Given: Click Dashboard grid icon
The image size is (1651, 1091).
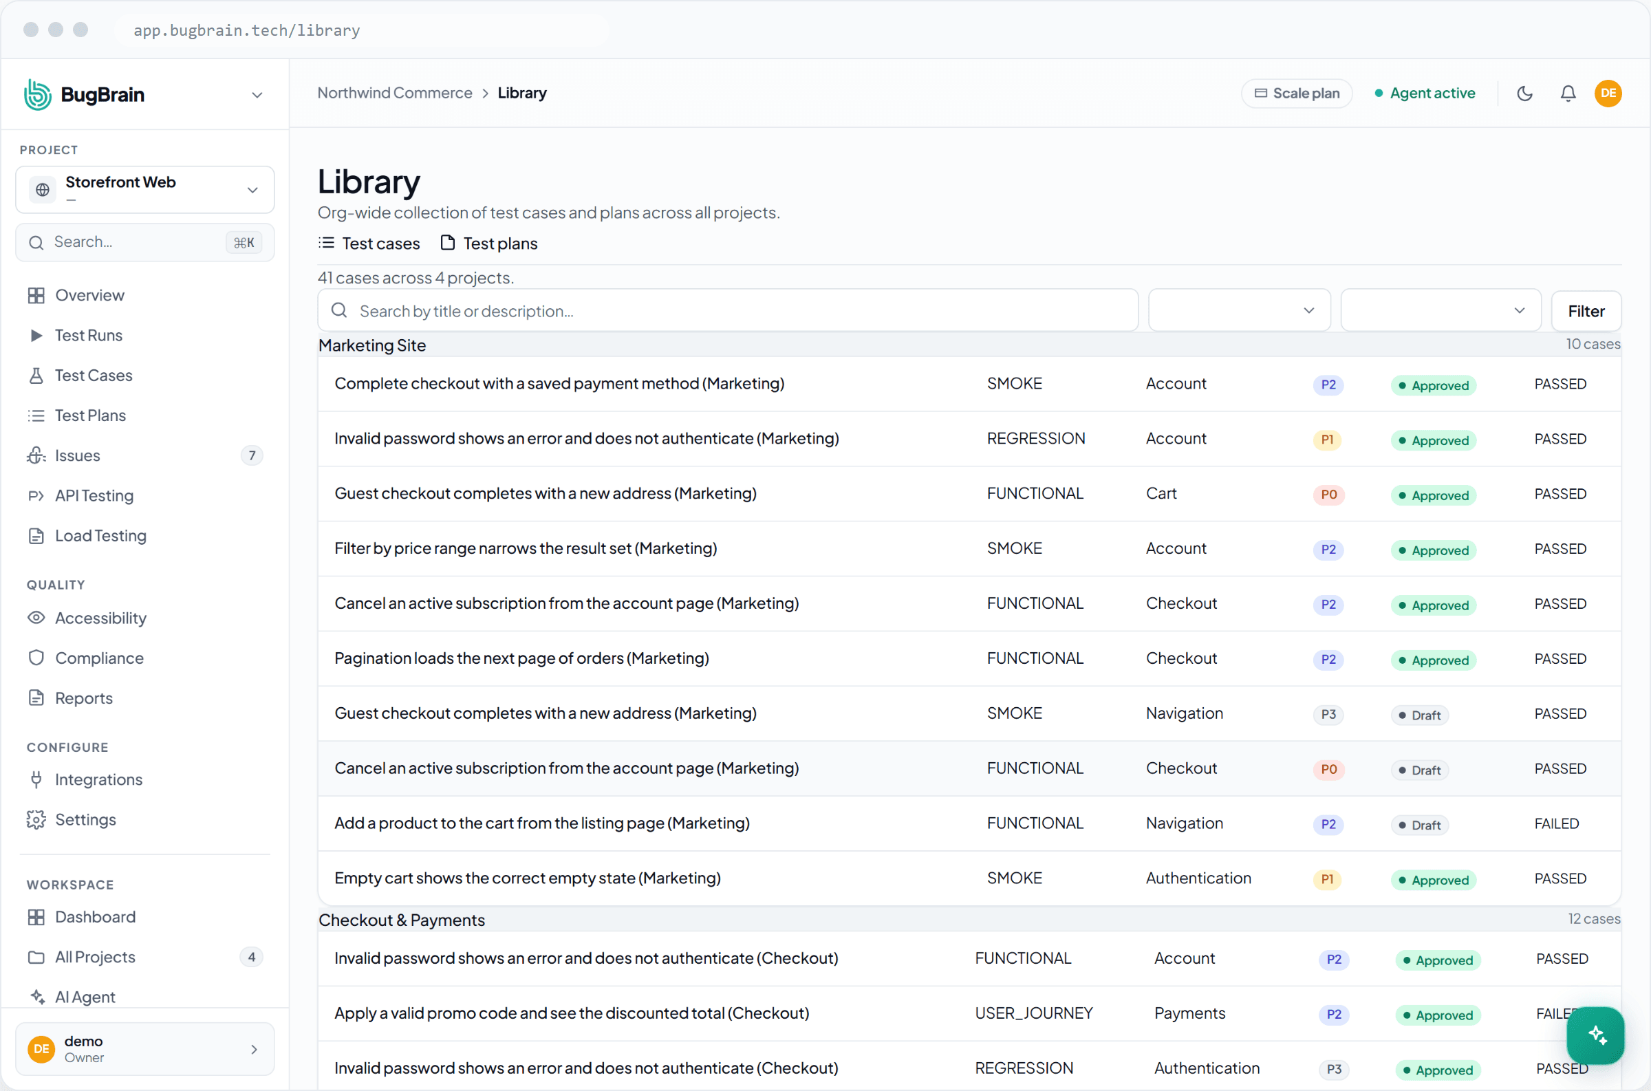Looking at the screenshot, I should click(x=36, y=917).
